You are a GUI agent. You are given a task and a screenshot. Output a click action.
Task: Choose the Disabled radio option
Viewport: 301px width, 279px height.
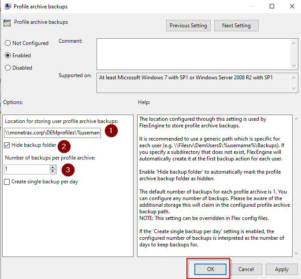pyautogui.click(x=7, y=68)
